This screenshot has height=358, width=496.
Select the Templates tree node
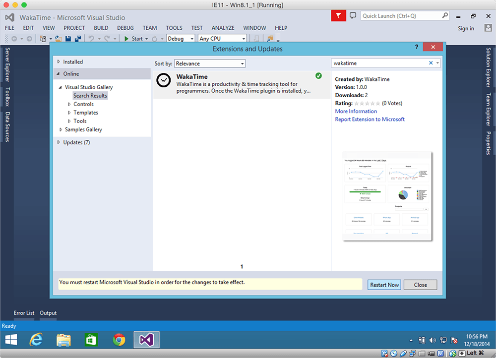(86, 113)
